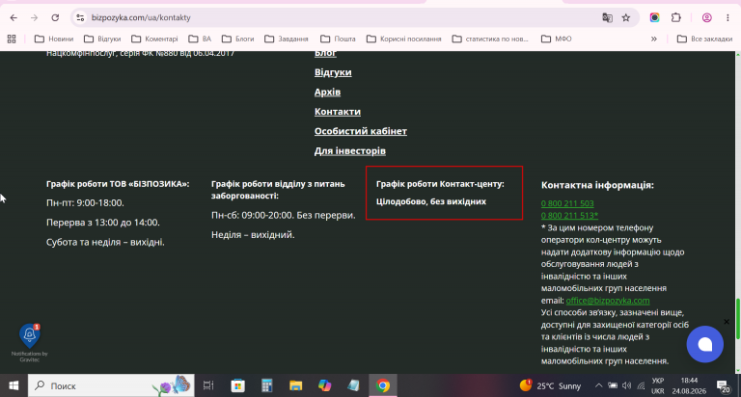
Task: Open the МФО bookmark folder
Action: pos(556,39)
